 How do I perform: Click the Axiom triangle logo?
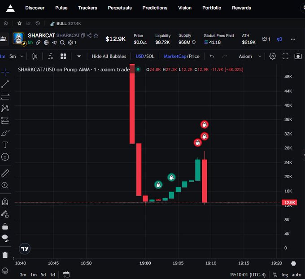click(10, 8)
